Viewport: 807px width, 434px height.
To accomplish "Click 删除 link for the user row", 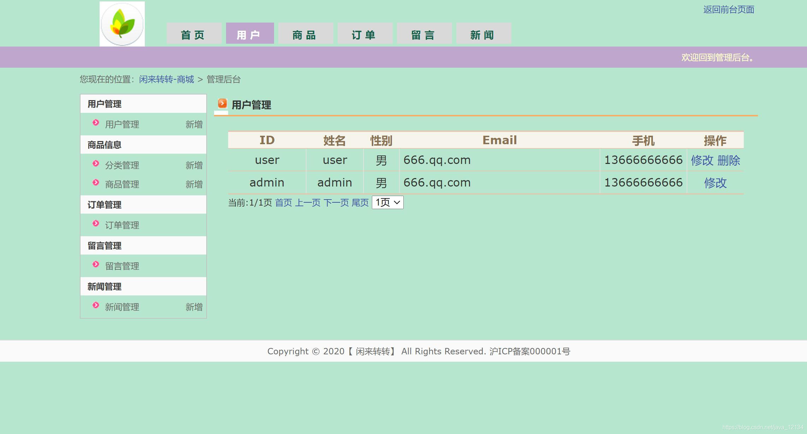I will click(729, 160).
